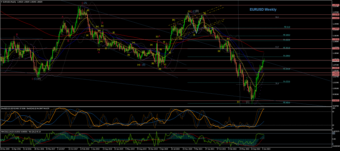Click the FE 100.0 Fibonacci expansion label

click(x=287, y=35)
